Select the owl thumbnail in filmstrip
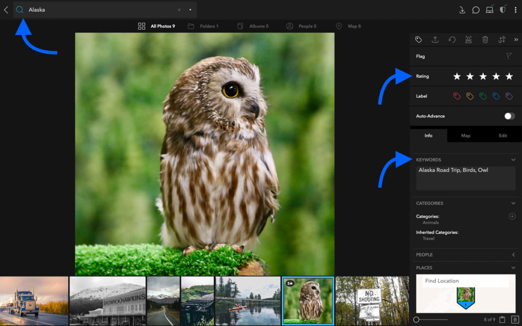The width and height of the screenshot is (522, 326). pos(308,301)
